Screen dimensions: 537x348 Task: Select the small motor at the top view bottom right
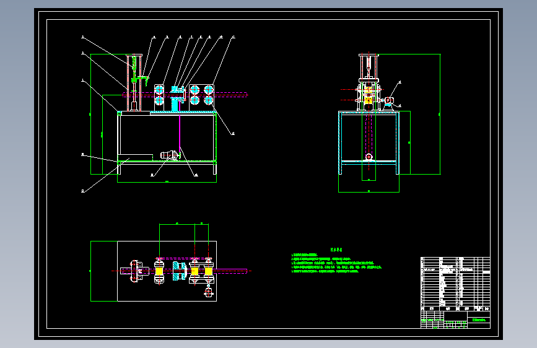[x=209, y=292]
